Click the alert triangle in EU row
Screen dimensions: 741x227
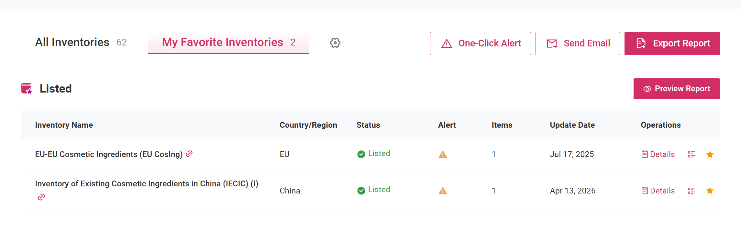coord(443,154)
